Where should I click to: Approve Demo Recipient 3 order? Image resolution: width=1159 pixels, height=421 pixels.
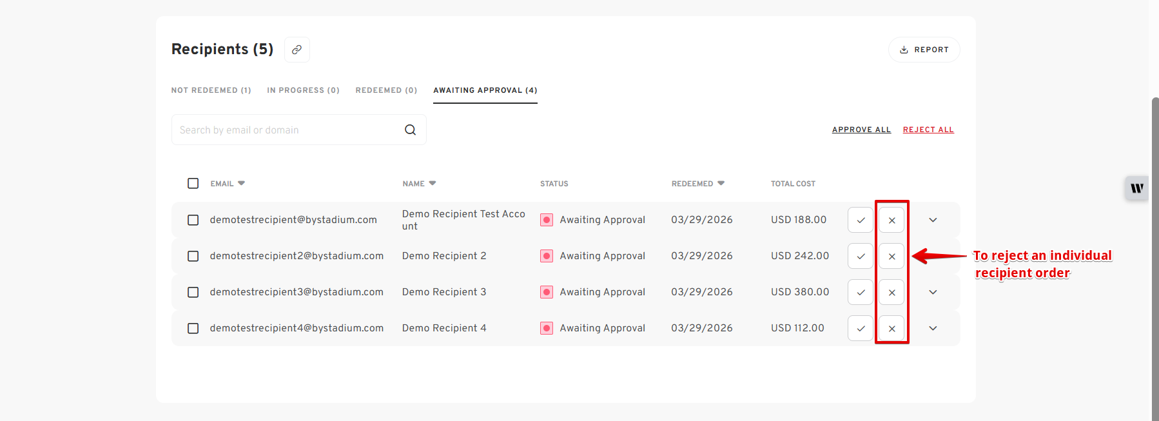click(861, 292)
